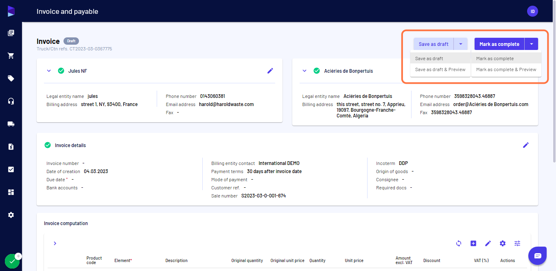Open the Save as draft dropdown arrow

click(461, 44)
